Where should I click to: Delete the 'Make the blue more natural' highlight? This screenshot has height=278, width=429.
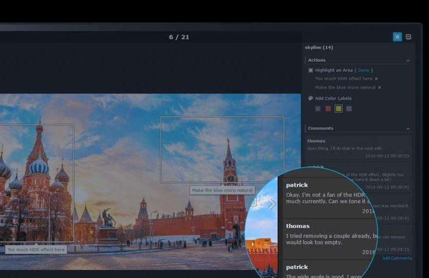point(380,87)
